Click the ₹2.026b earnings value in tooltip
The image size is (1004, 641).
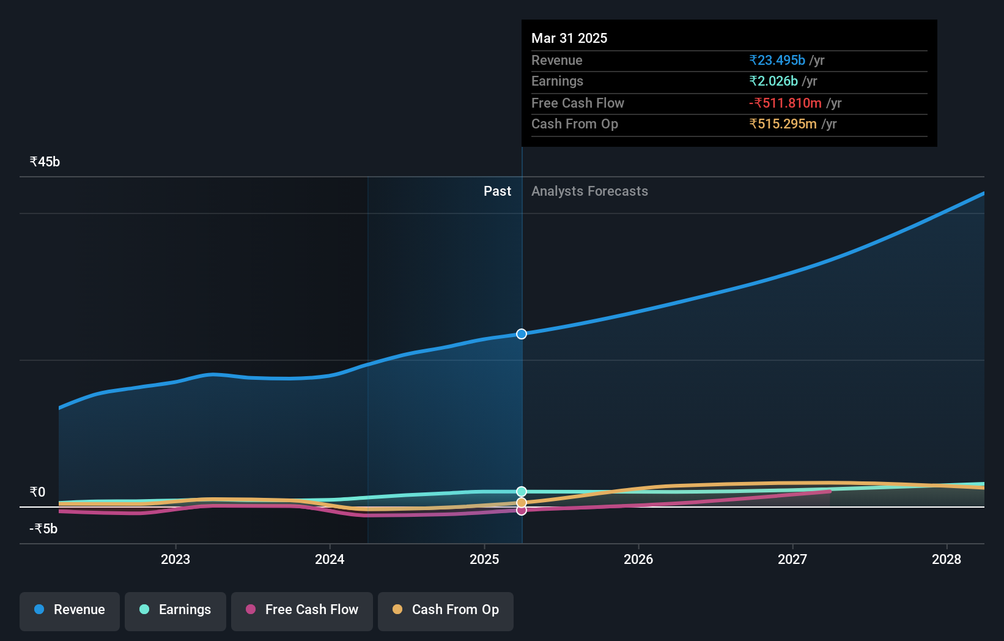point(773,81)
